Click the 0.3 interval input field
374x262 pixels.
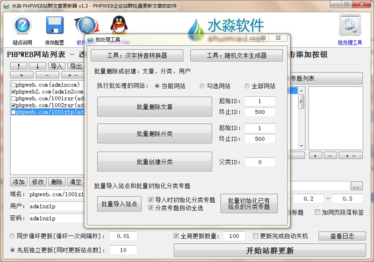coord(347,198)
